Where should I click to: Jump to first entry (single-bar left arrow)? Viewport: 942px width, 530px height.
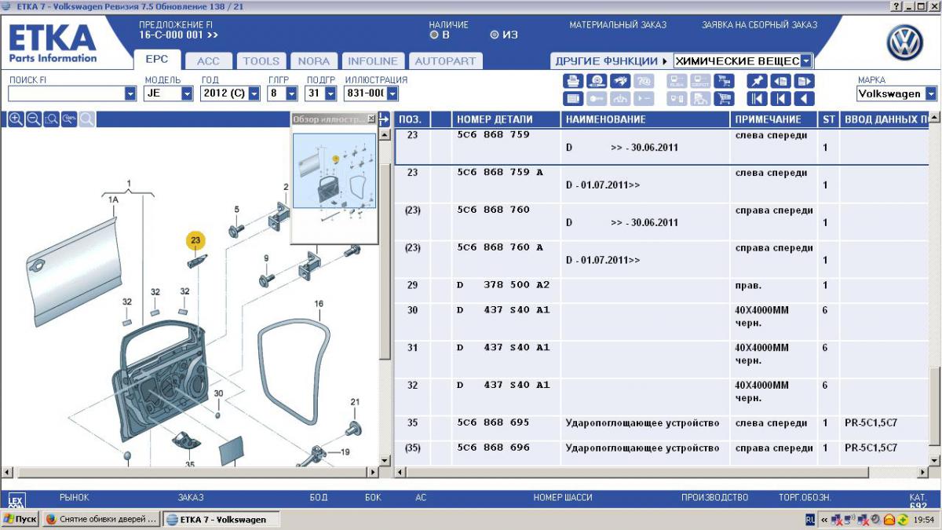[x=780, y=99]
